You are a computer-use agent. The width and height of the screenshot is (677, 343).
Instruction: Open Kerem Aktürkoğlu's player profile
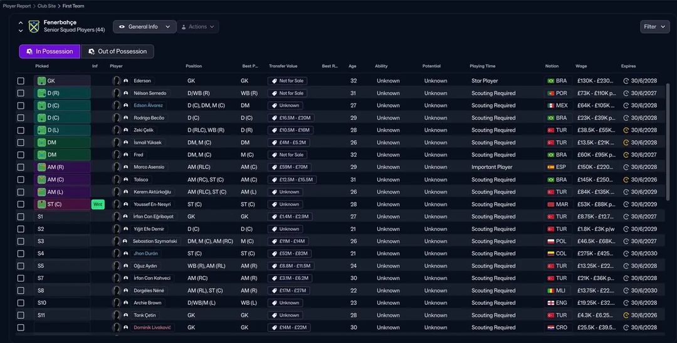[x=152, y=192]
